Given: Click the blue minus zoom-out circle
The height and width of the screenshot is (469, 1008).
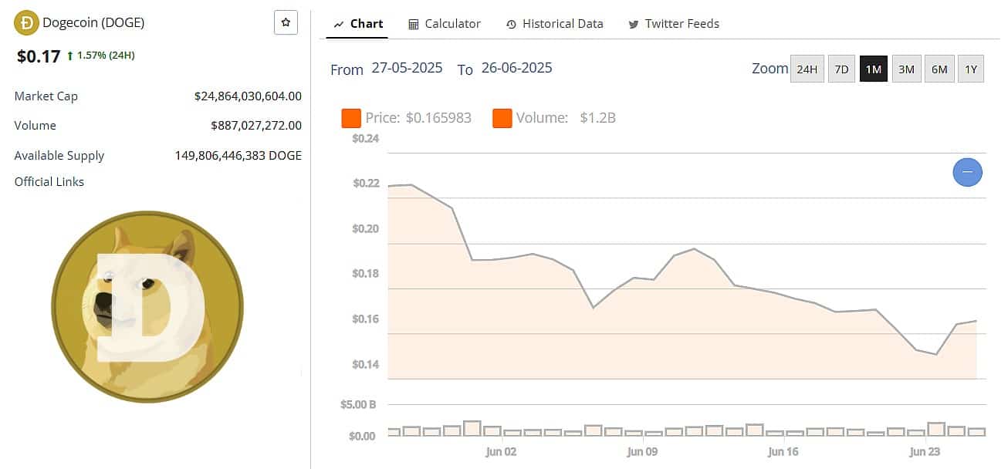Looking at the screenshot, I should coord(968,172).
